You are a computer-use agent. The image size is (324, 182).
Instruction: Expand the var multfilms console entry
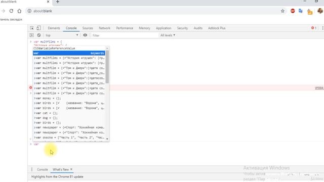click(30, 41)
